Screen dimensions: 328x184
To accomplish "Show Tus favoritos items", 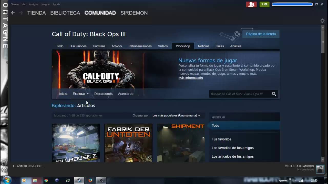I will [x=221, y=139].
